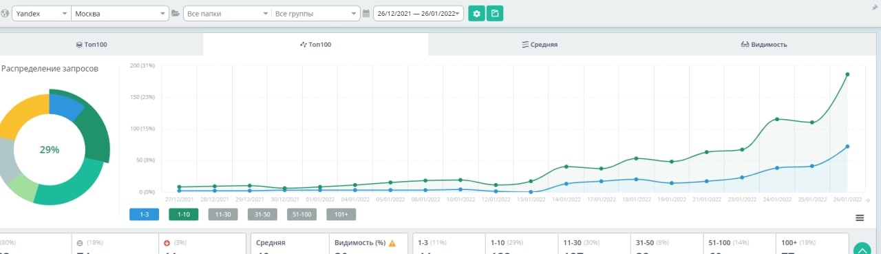Toggle the 31-50 series legend button
881x254 pixels.
click(262, 215)
